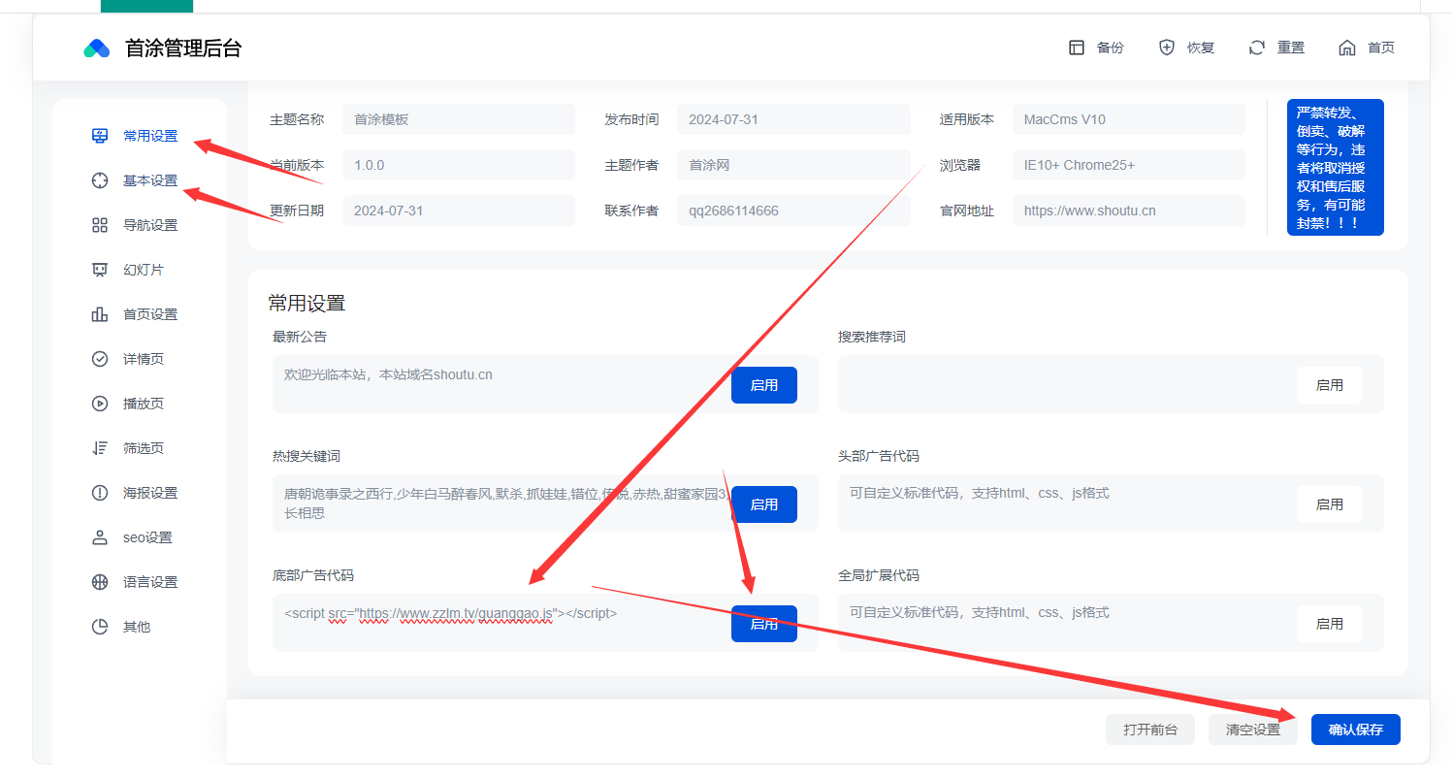Screen dimensions: 1453x779
Task: Click the monitor icon beside 常用设置
Action: click(100, 136)
